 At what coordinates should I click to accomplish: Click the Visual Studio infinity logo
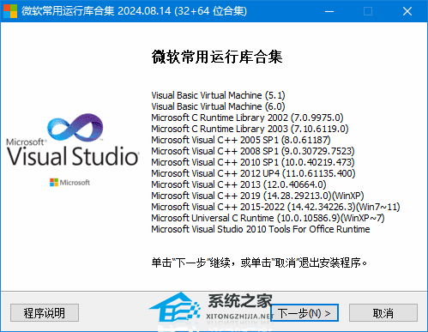[75, 127]
